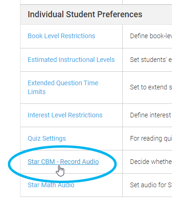
Task: Open the Book Level Restrictions link
Action: 61,36
